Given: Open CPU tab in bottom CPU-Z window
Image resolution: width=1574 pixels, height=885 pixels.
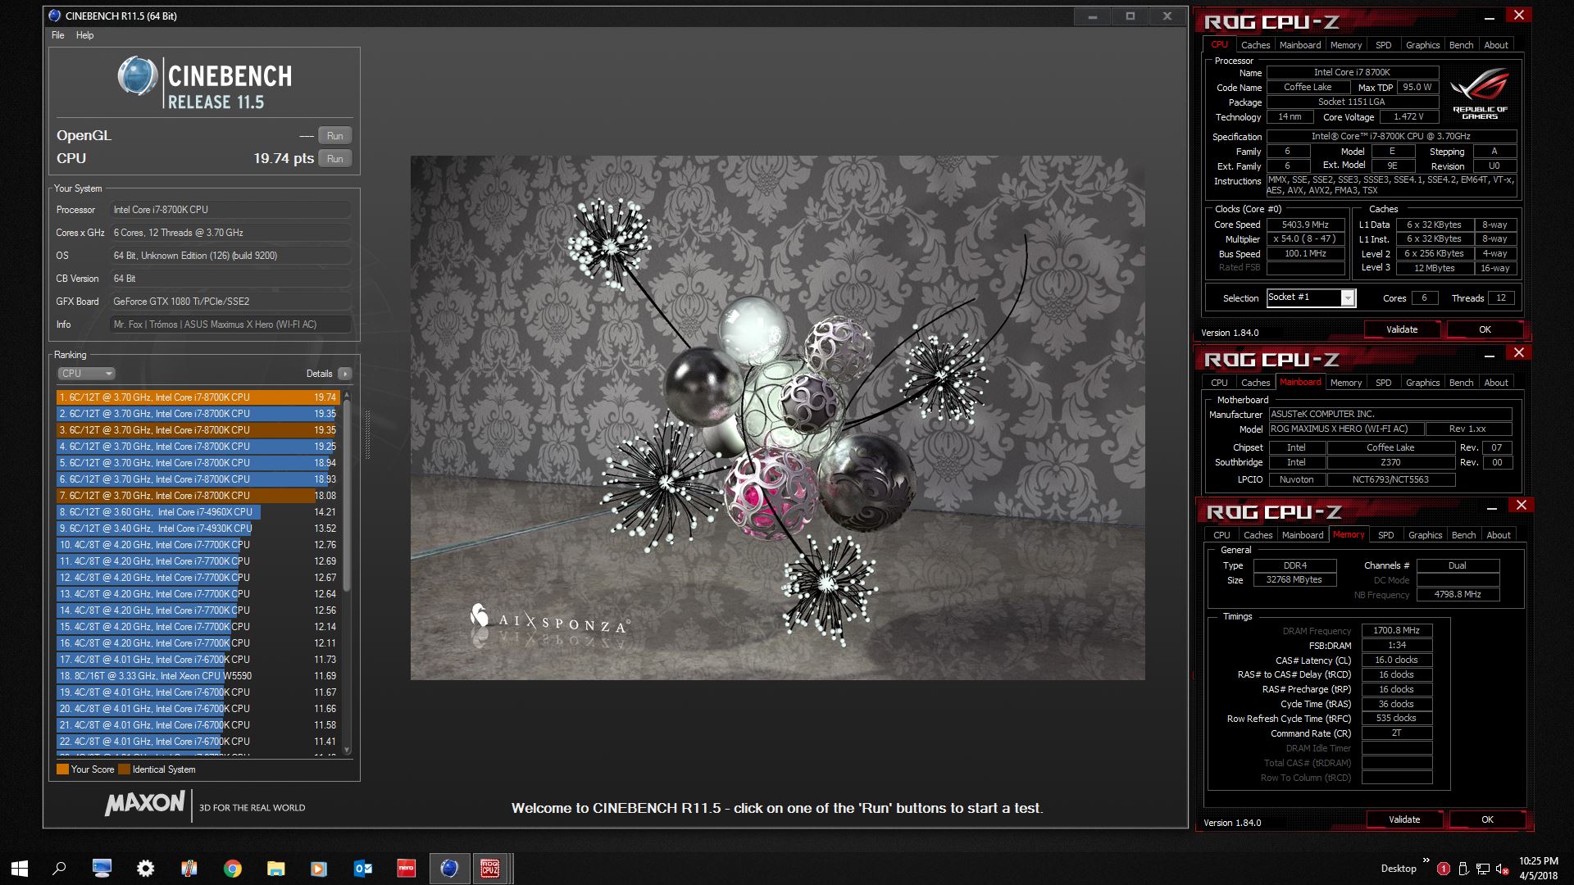Looking at the screenshot, I should [1221, 535].
